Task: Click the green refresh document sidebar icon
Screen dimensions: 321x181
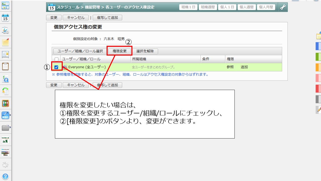Action: point(5,91)
